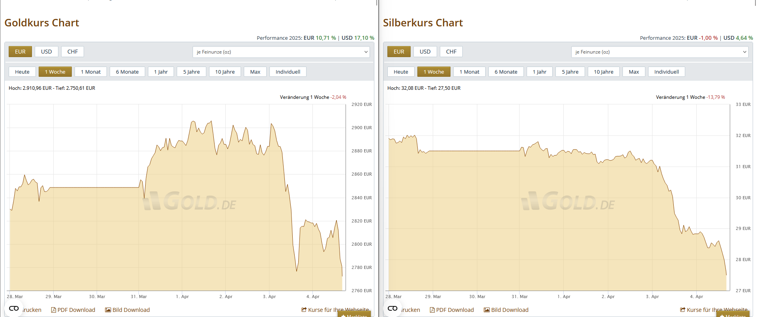Click 'Veränderung 1 Woche -2,04 %' label
Viewport: 757px width, 317px height.
tap(313, 97)
